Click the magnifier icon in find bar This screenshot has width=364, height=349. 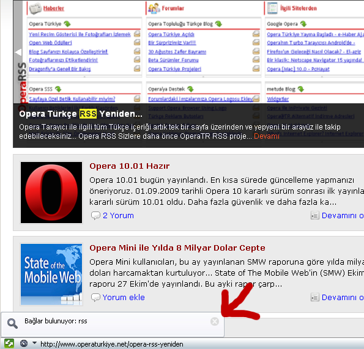coord(12,323)
